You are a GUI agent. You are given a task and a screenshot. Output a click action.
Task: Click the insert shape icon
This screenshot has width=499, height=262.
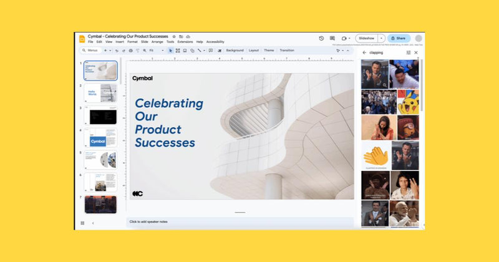pyautogui.click(x=192, y=51)
